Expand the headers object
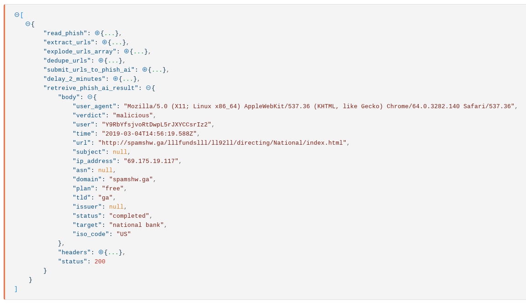The height and width of the screenshot is (304, 526). 101,252
